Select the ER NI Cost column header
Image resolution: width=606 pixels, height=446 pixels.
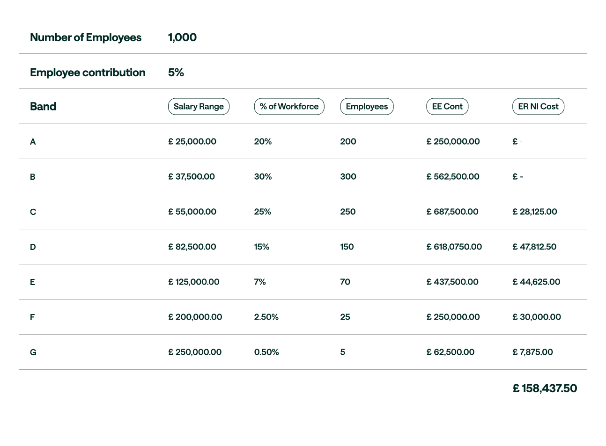[x=538, y=106]
